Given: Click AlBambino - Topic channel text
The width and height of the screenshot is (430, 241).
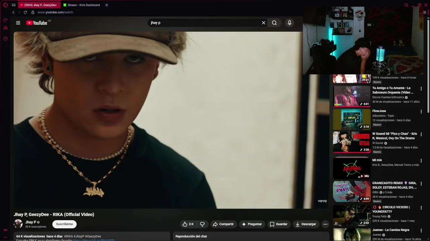Looking at the screenshot, I should (383, 116).
